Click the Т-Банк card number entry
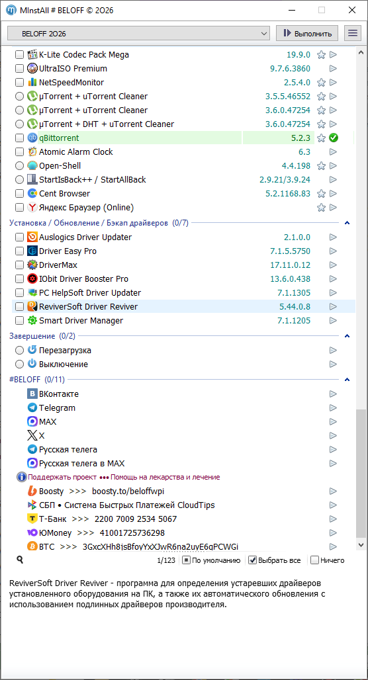The width and height of the screenshot is (368, 680). click(x=108, y=519)
